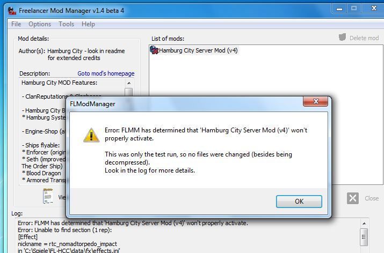Click the Delete mod button label
Screen dimensions: 384x253
click(364, 38)
